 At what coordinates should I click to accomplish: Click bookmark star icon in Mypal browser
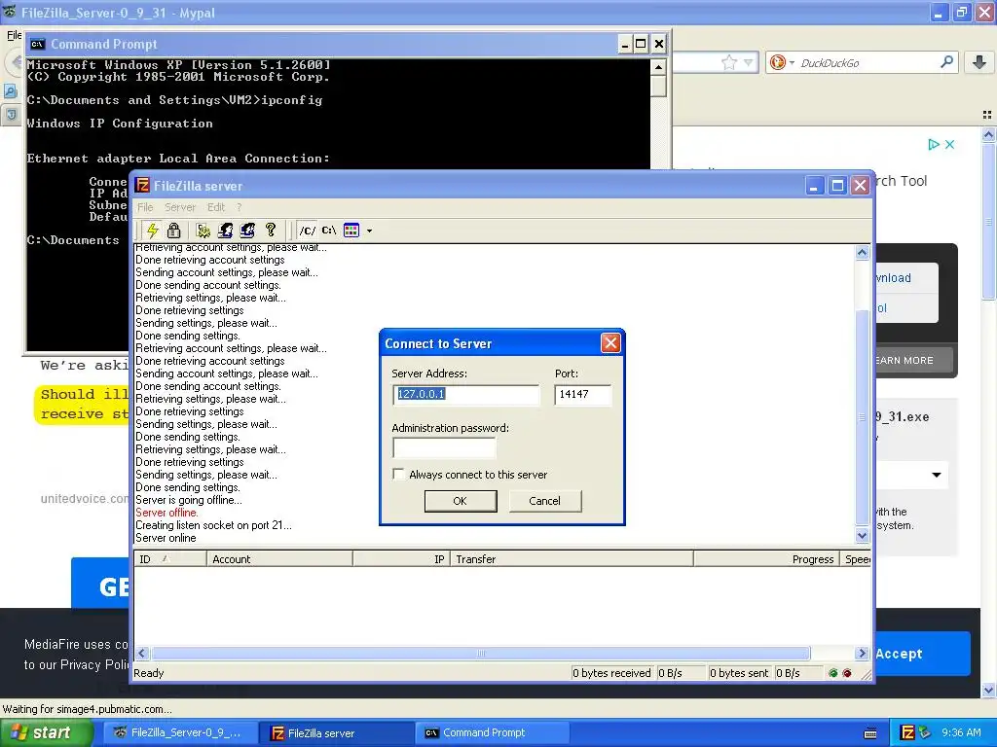(728, 62)
